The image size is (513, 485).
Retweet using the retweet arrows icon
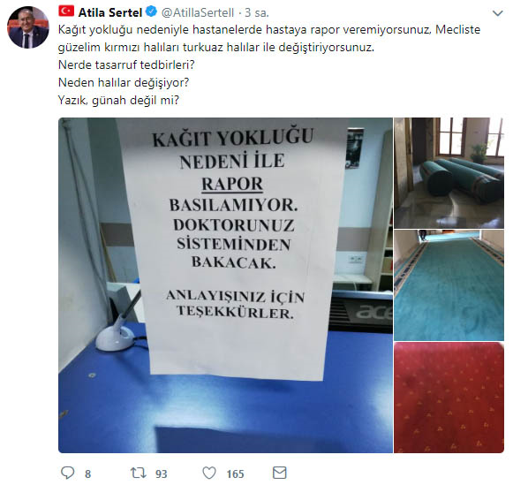[x=139, y=473]
